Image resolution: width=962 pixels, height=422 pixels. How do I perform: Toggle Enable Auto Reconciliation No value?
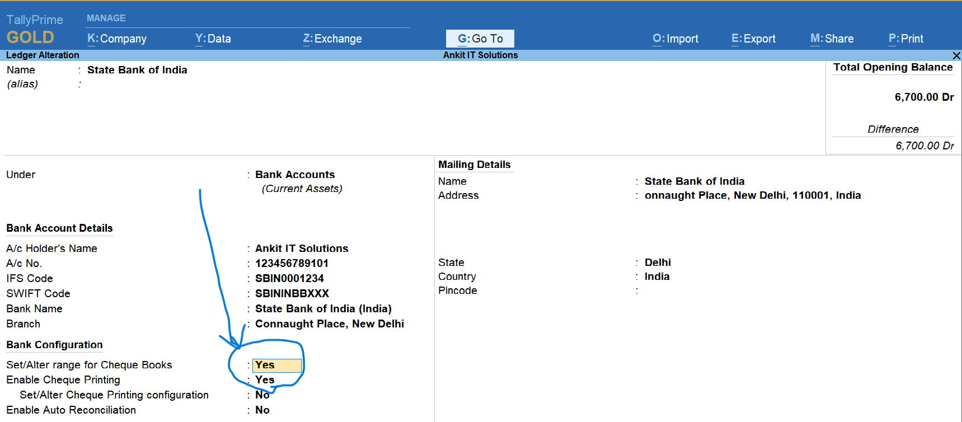tap(262, 410)
